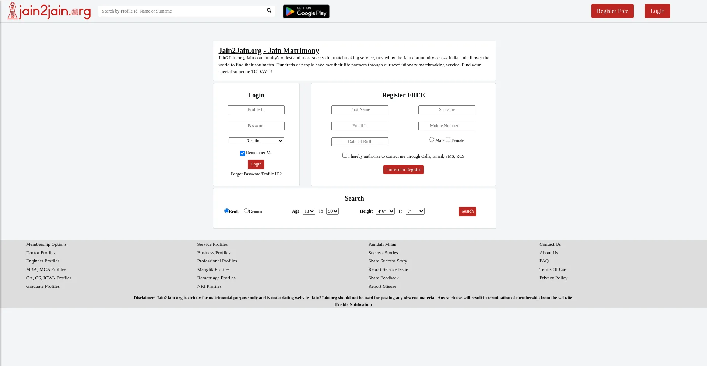Open MBA, MCA Profiles link
Viewport: 707px width, 366px height.
pyautogui.click(x=46, y=269)
